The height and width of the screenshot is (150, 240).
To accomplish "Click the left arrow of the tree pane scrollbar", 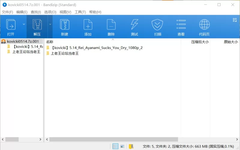I will (3, 139).
